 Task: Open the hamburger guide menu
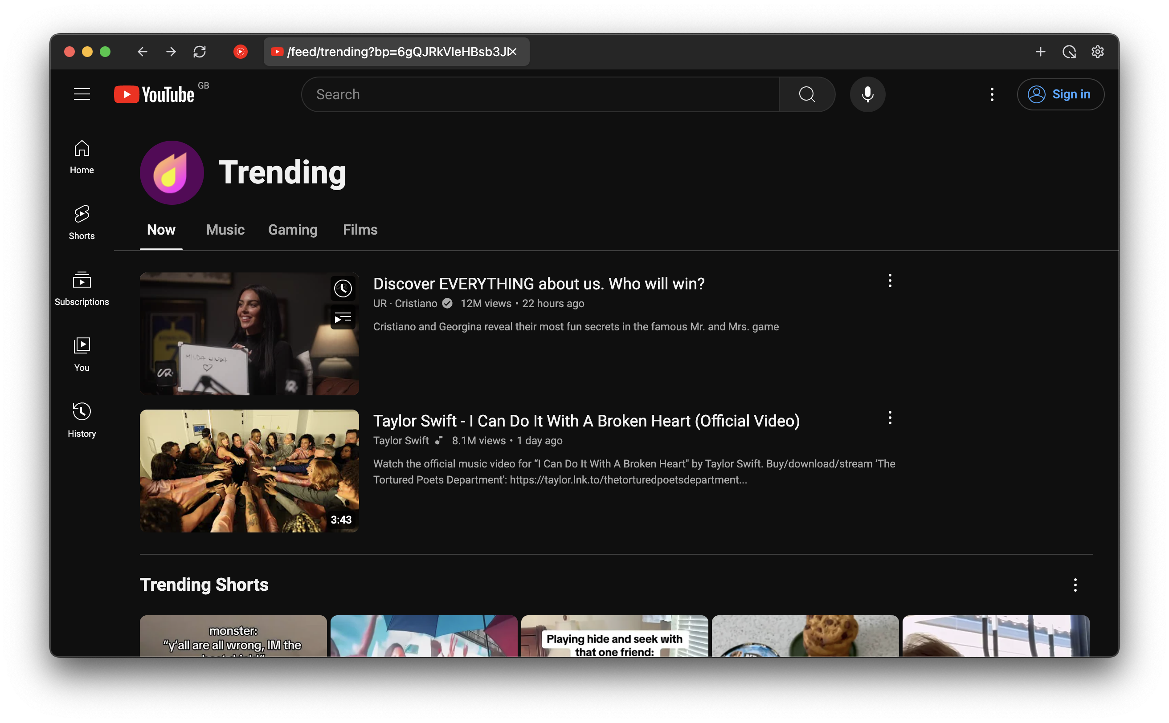[82, 94]
